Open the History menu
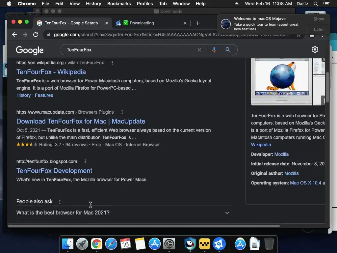Image resolution: width=337 pixels, height=253 pixels. tap(93, 4)
